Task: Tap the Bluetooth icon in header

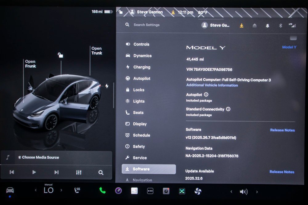Action: click(280, 26)
